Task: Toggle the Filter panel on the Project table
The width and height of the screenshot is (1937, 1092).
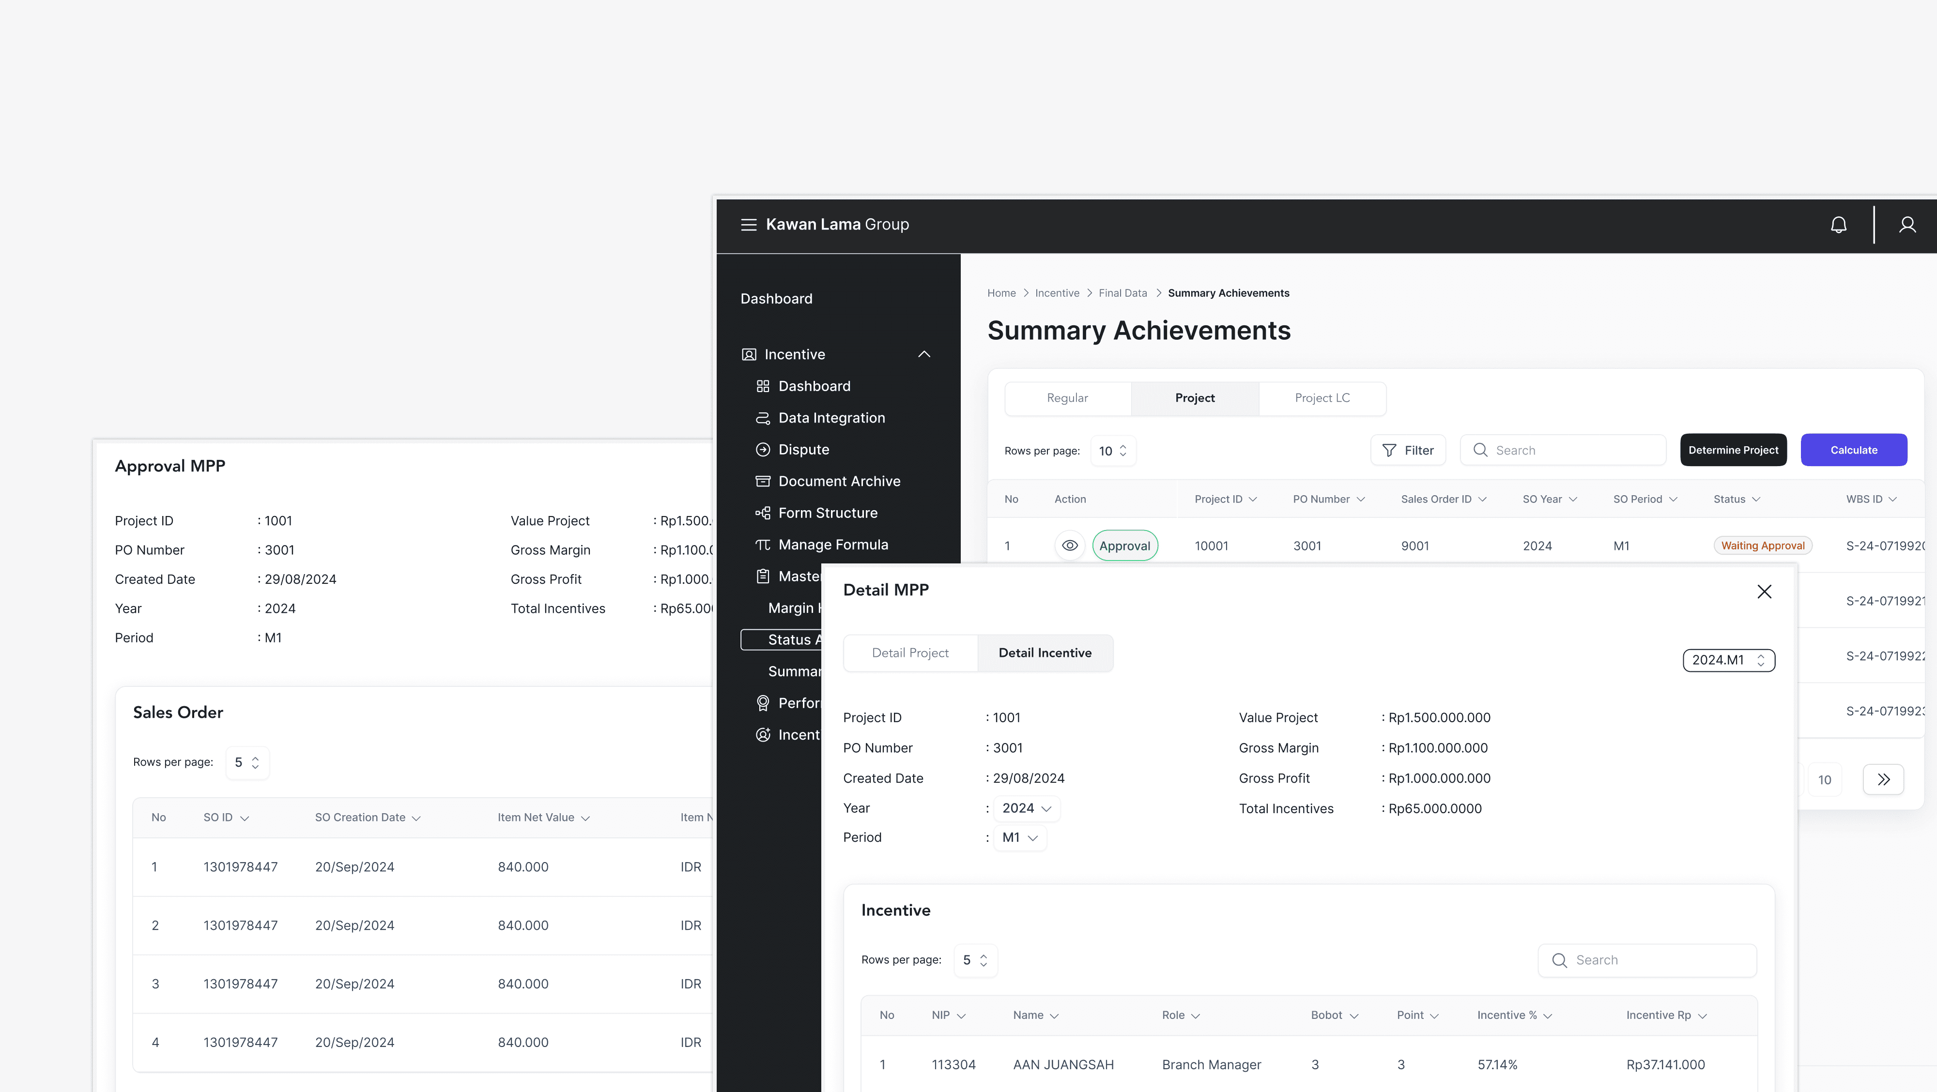Action: (x=1408, y=449)
